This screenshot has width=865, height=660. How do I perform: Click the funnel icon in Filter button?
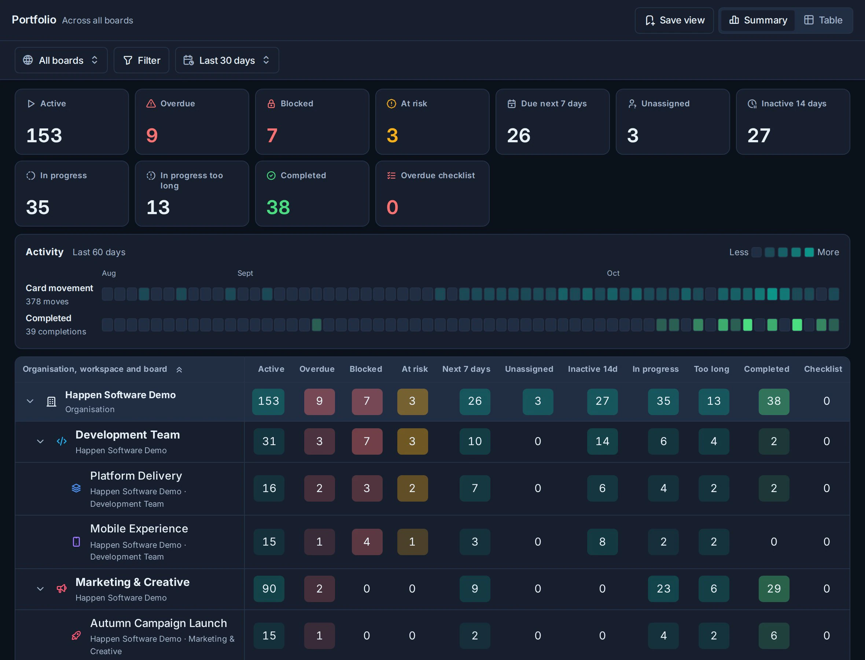[x=128, y=60]
